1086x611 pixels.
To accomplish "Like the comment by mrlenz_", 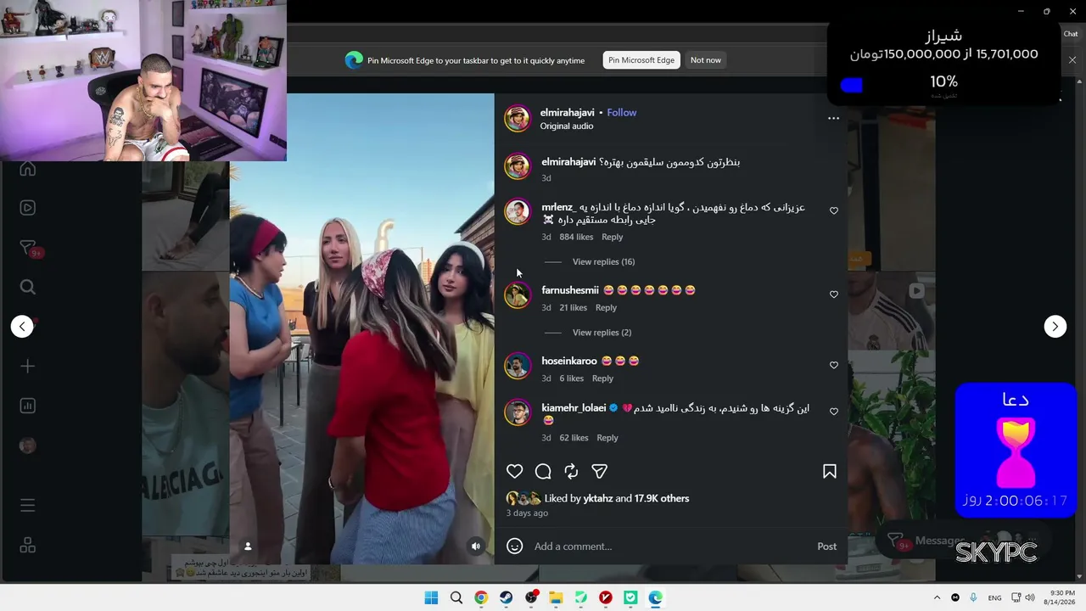I will 834,210.
